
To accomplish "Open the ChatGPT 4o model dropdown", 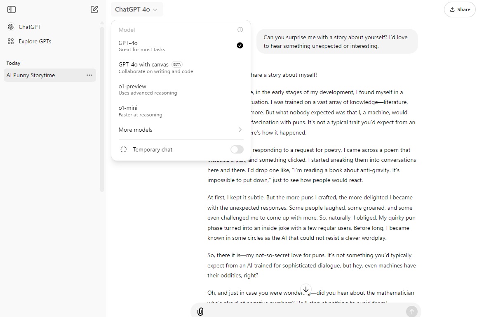I will click(x=136, y=9).
